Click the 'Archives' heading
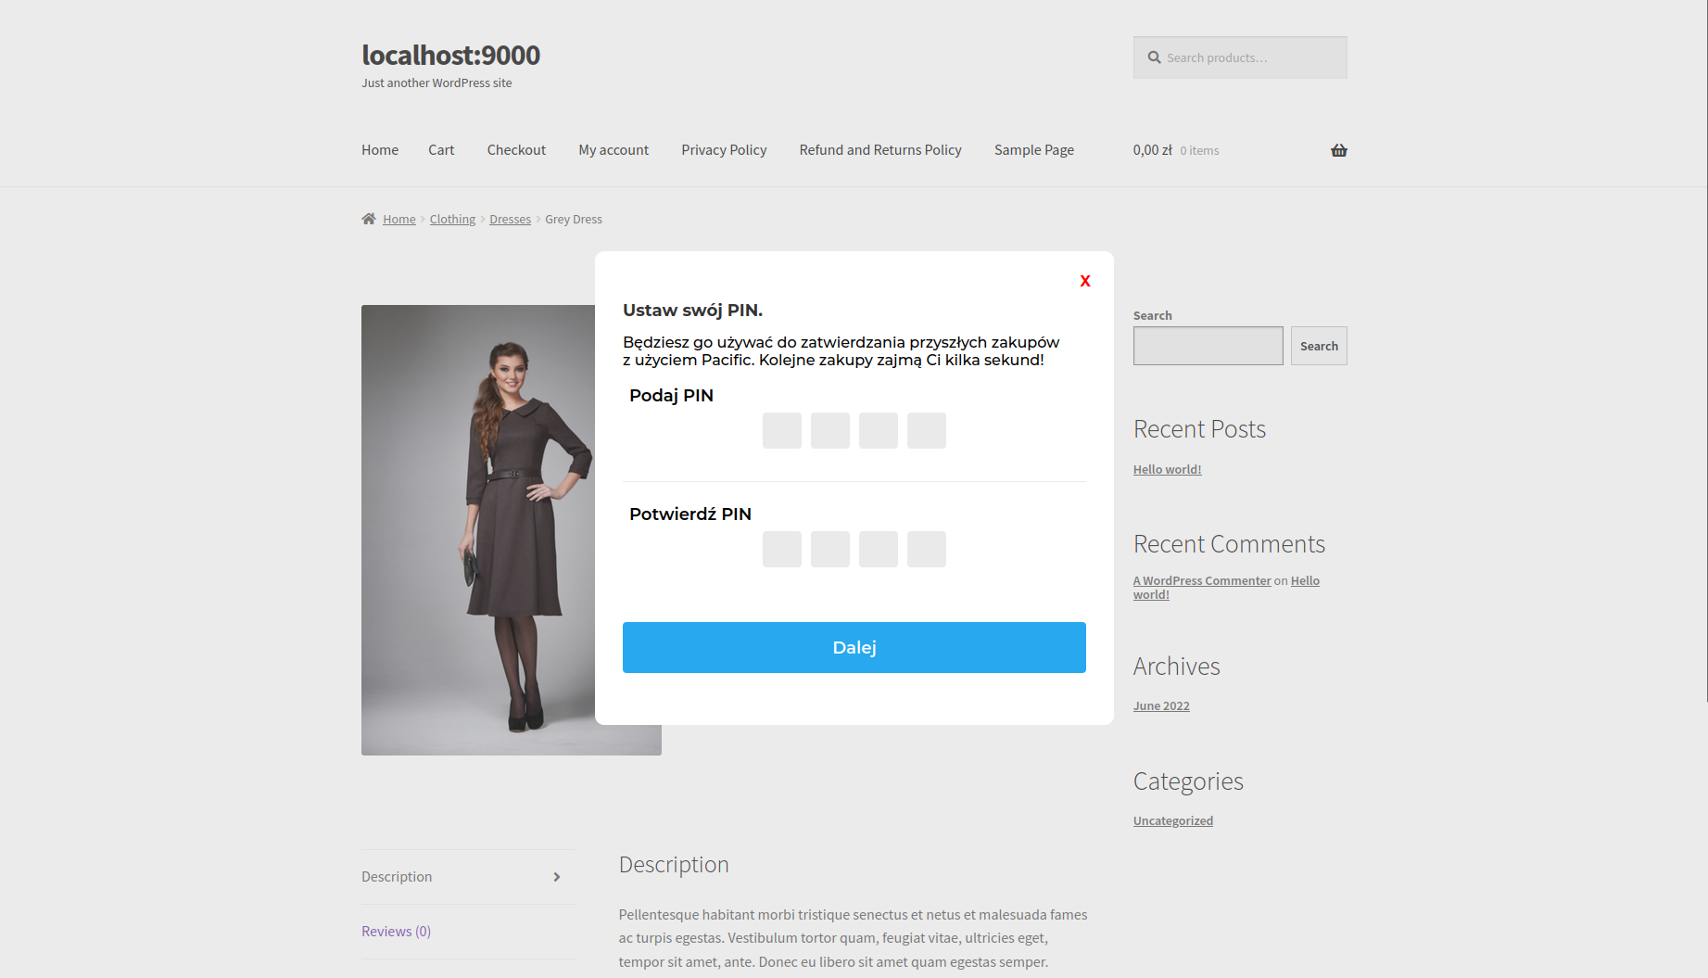 tap(1176, 667)
